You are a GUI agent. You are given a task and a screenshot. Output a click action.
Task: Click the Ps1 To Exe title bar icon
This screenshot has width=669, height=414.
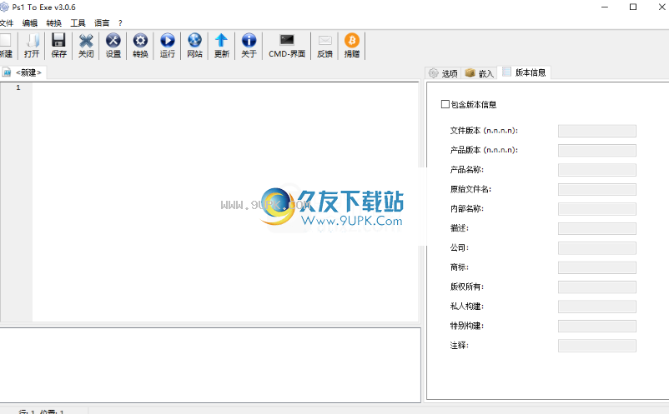coord(4,7)
